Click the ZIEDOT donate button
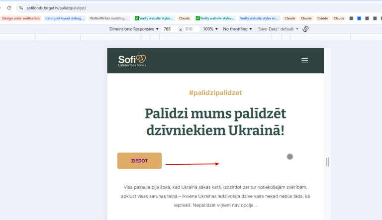 tap(139, 161)
